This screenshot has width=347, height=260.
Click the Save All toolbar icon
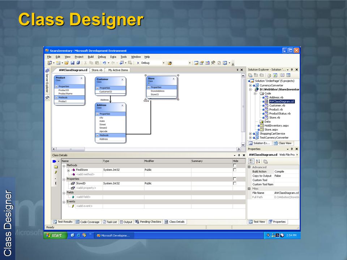pyautogui.click(x=78, y=63)
